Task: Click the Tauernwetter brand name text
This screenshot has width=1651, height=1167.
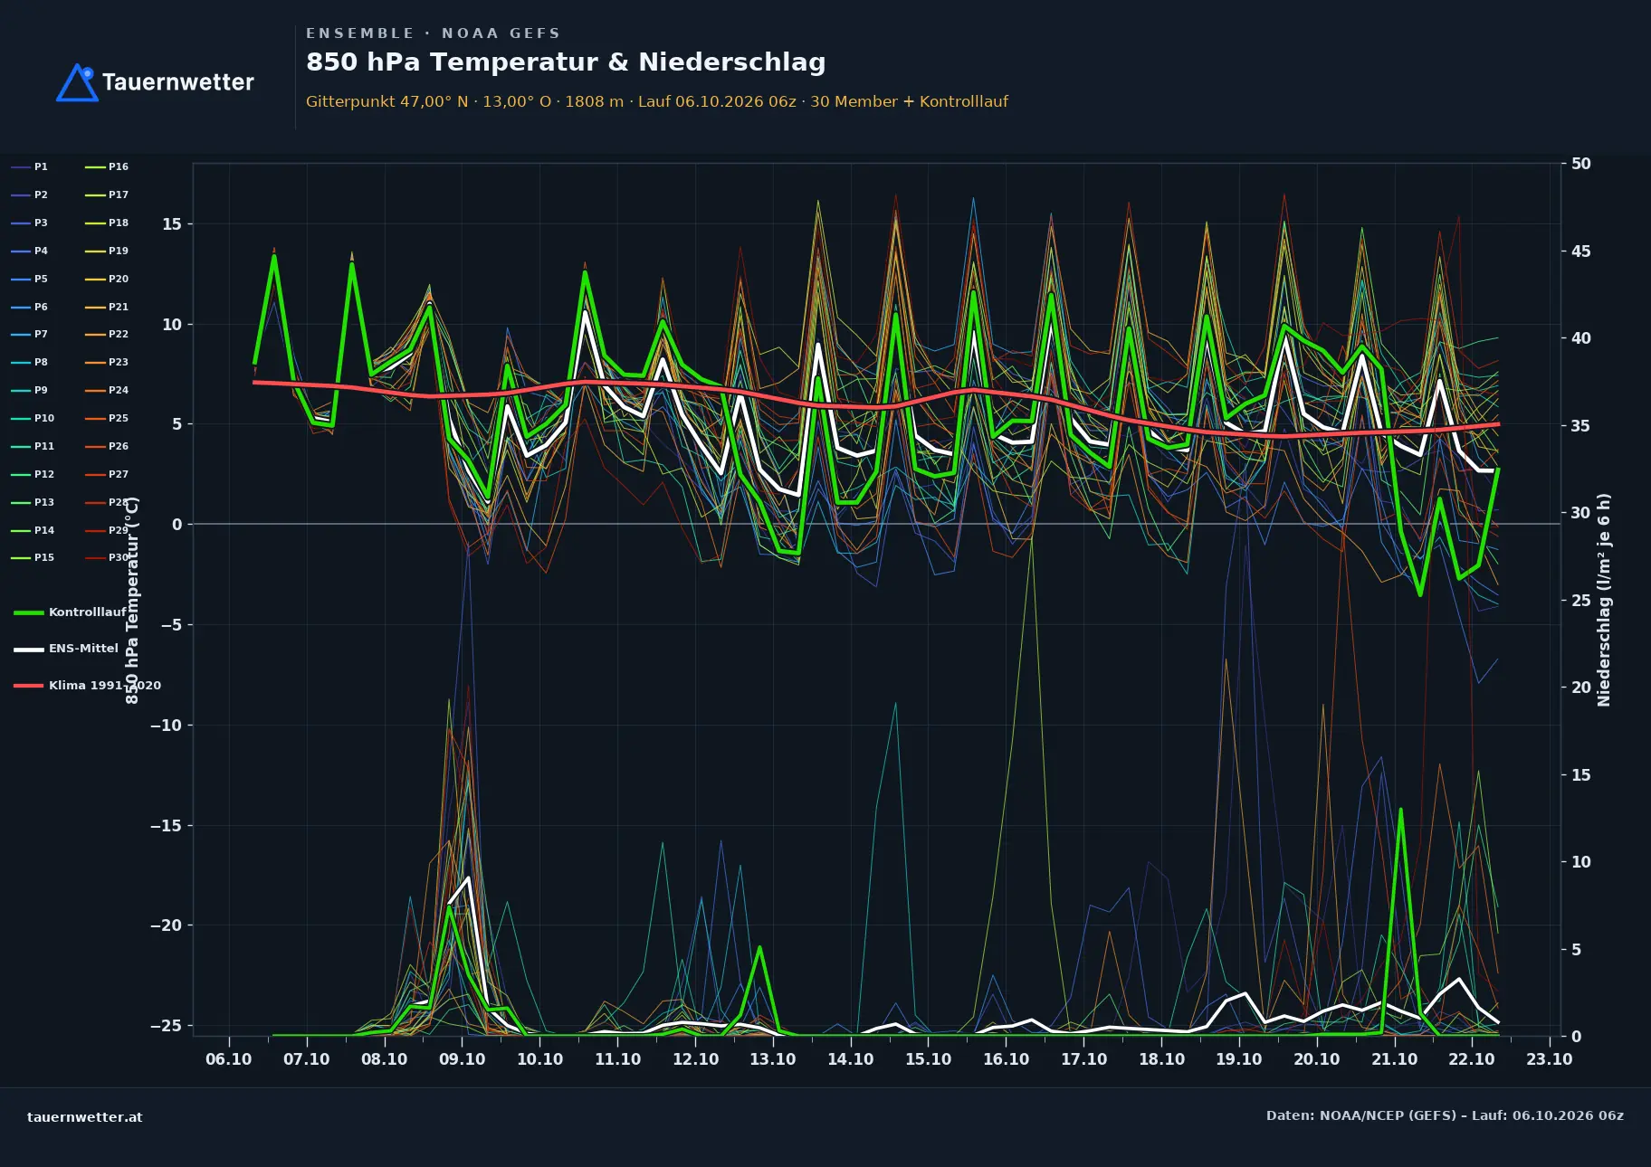Action: coord(178,82)
